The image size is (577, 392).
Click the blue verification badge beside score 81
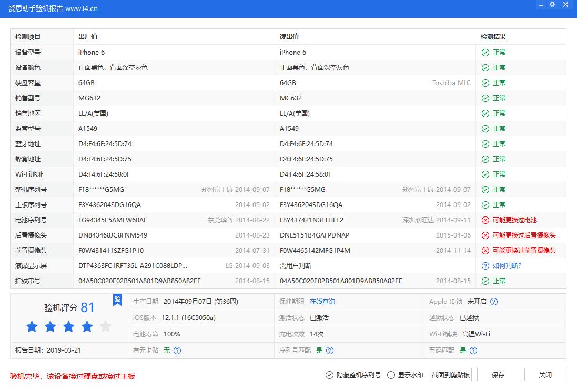117,300
